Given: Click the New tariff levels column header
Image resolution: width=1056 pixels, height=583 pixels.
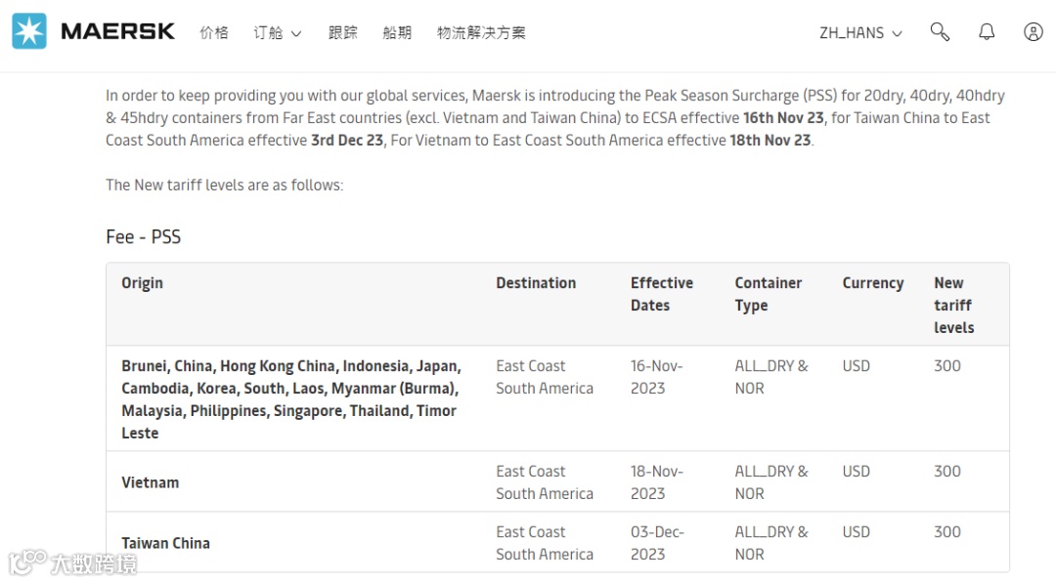Looking at the screenshot, I should pyautogui.click(x=953, y=306).
